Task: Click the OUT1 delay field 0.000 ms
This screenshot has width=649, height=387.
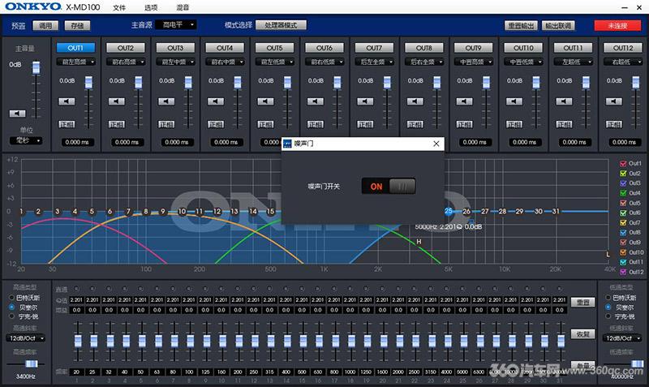Action: click(77, 142)
